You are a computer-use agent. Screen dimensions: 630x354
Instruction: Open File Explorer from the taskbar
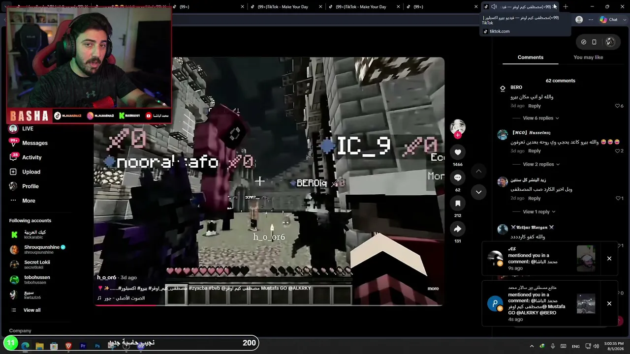tap(39, 346)
